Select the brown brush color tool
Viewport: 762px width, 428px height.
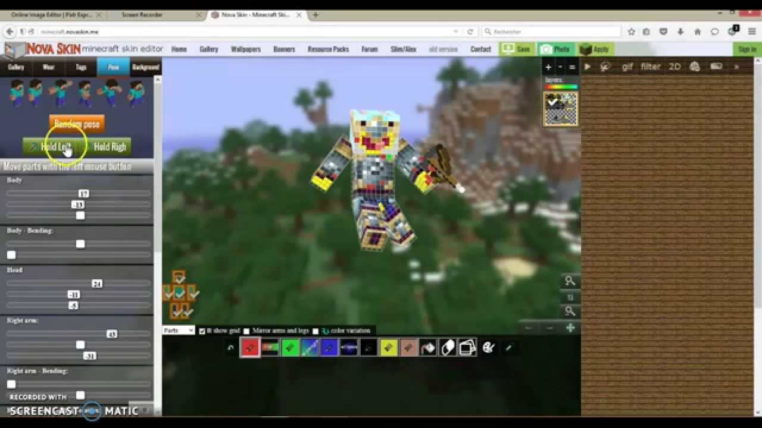pyautogui.click(x=408, y=347)
